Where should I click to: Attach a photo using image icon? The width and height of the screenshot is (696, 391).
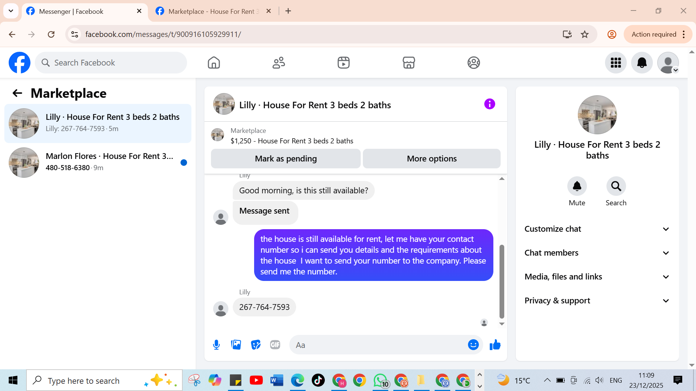click(236, 345)
